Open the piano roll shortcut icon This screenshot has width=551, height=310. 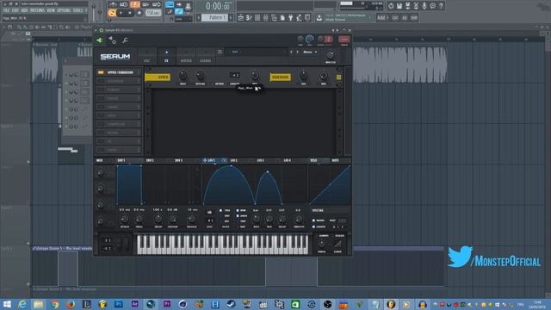pos(249,17)
